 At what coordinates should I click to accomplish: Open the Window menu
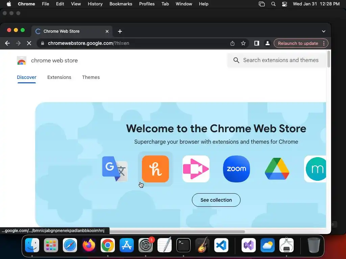point(184,4)
